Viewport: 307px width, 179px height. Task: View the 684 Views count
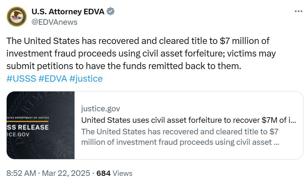tap(114, 173)
